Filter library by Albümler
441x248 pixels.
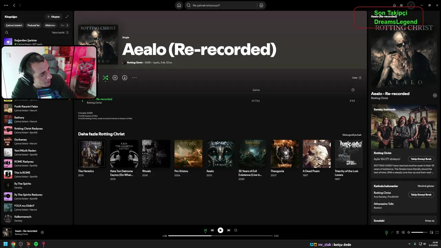(x=50, y=25)
